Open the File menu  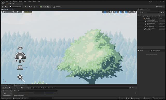click(7, 2)
